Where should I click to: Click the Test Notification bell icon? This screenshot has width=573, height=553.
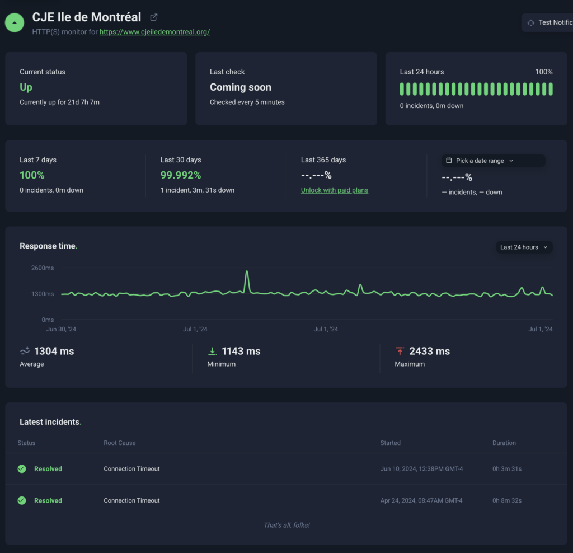pos(530,22)
